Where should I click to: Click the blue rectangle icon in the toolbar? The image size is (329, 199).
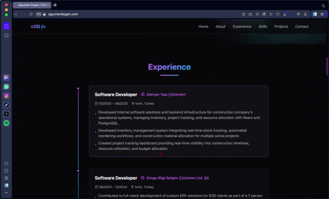[291, 14]
